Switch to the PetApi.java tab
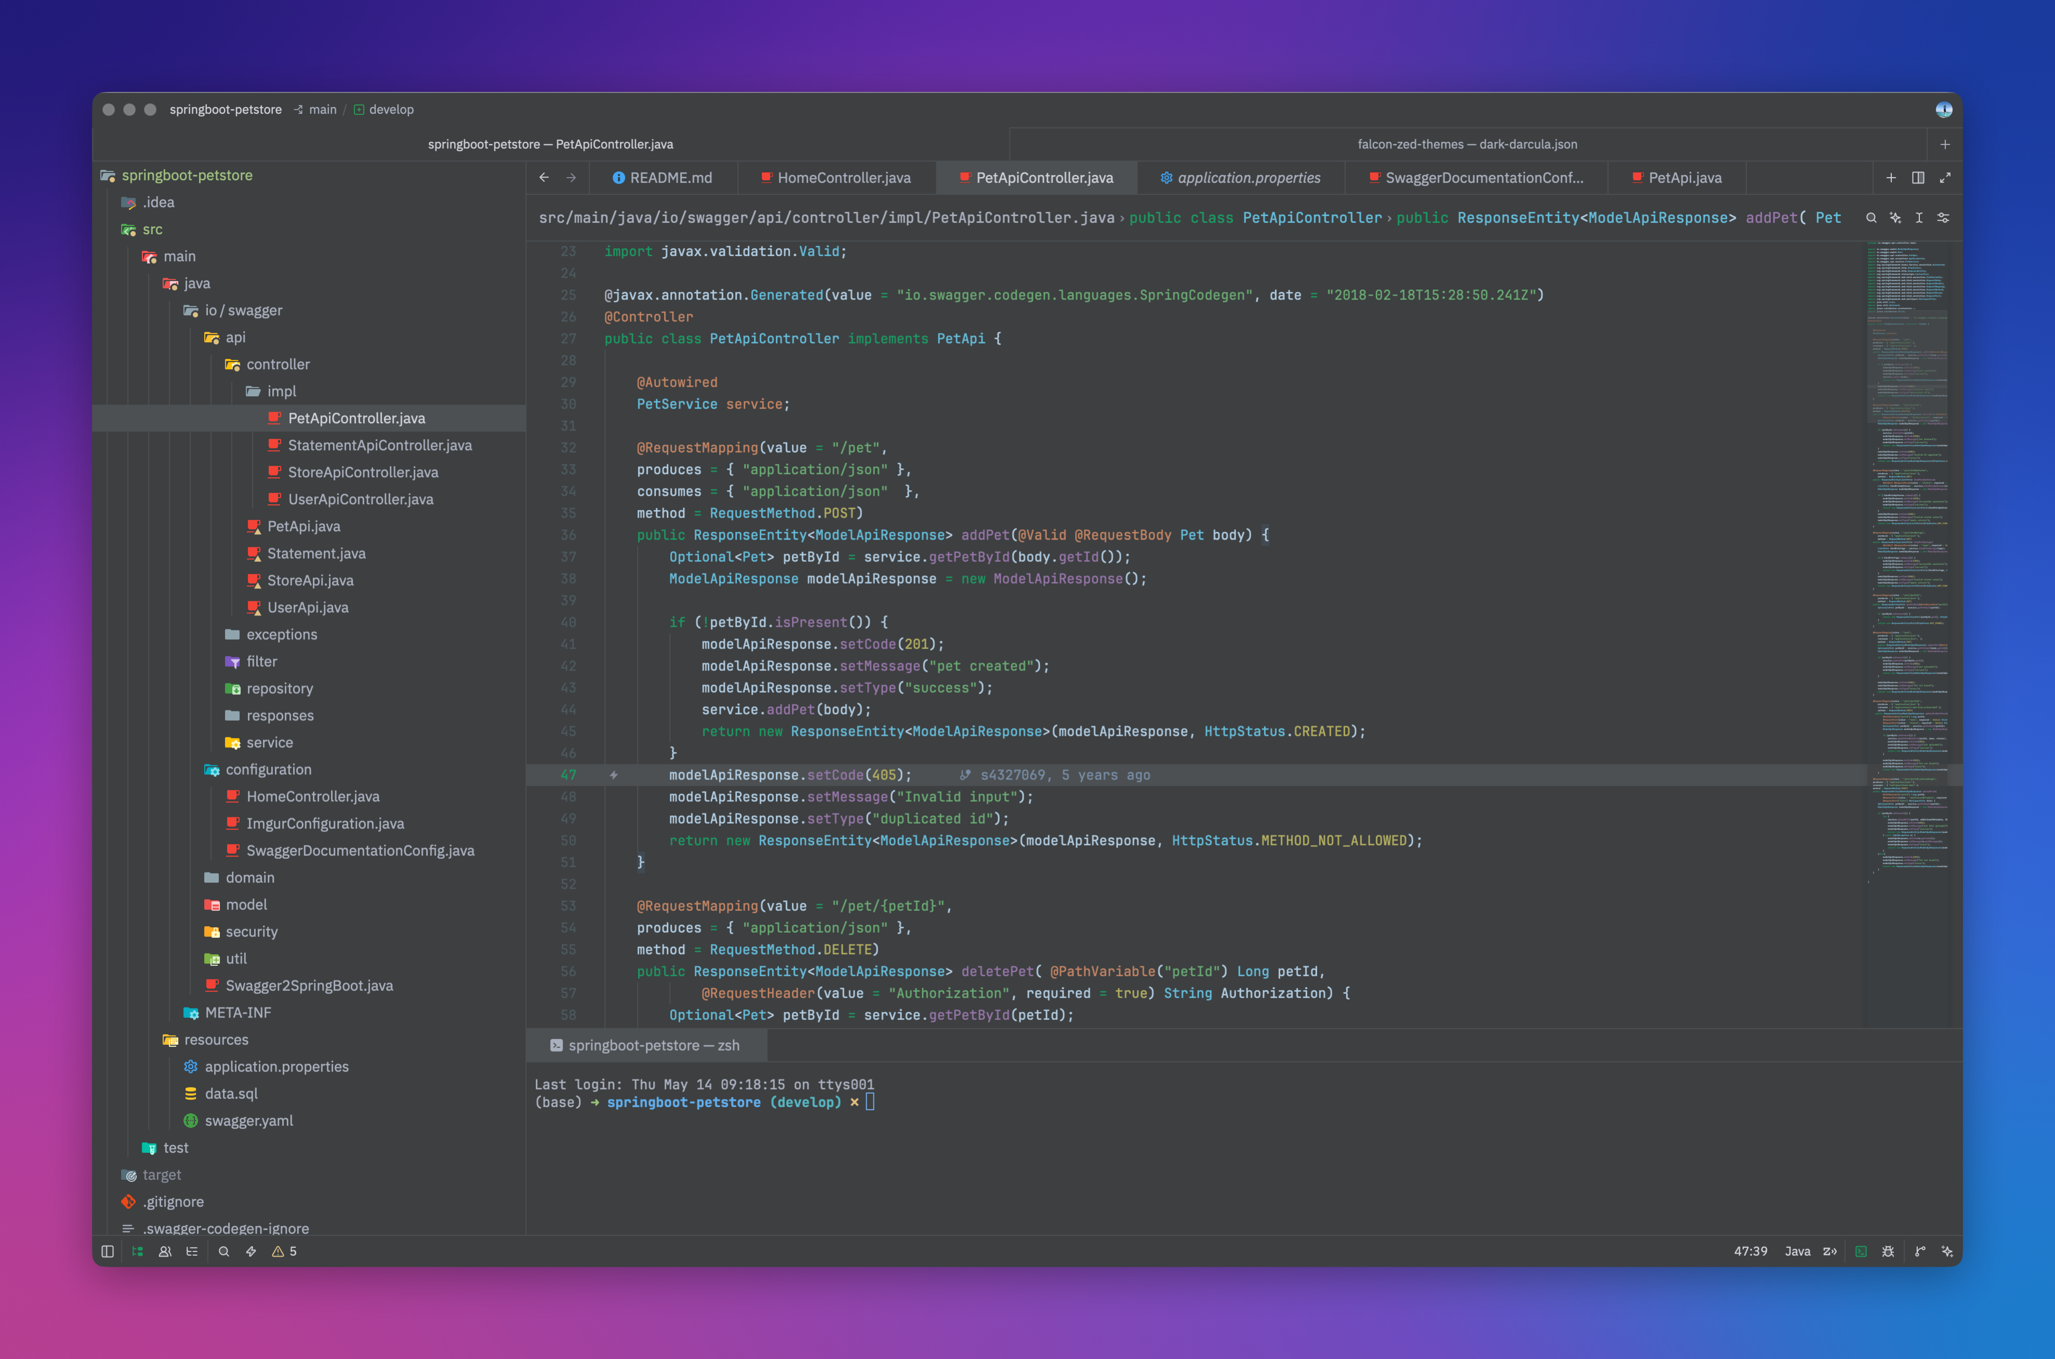2055x1359 pixels. (x=1676, y=178)
